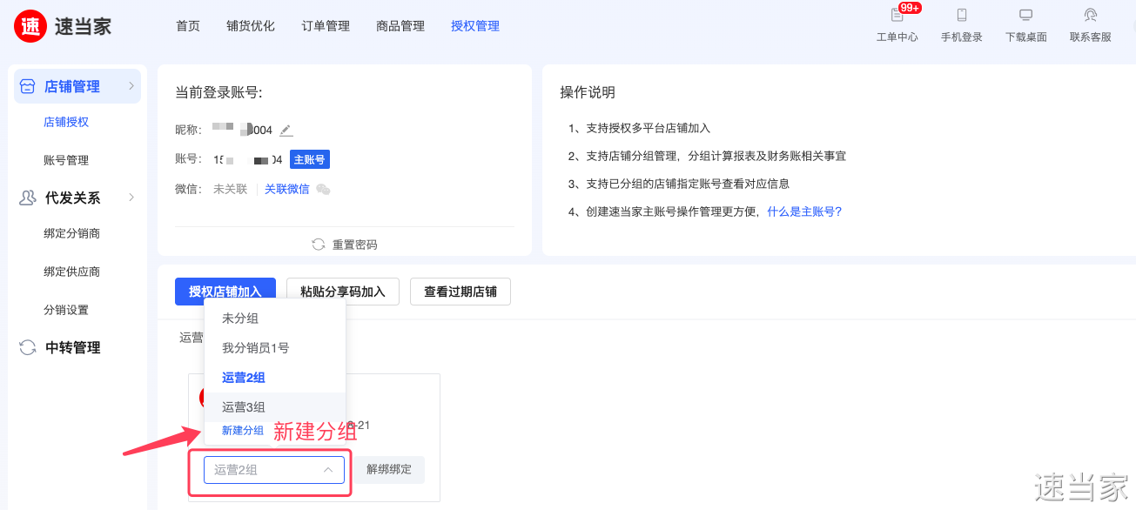Click the 下载桌面 desktop icon

[1025, 16]
